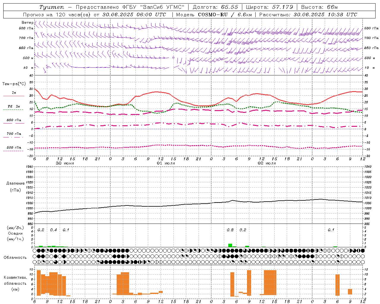
Task: Click the "Тем-ра(°C)" temperature axis label
Action: point(14,84)
